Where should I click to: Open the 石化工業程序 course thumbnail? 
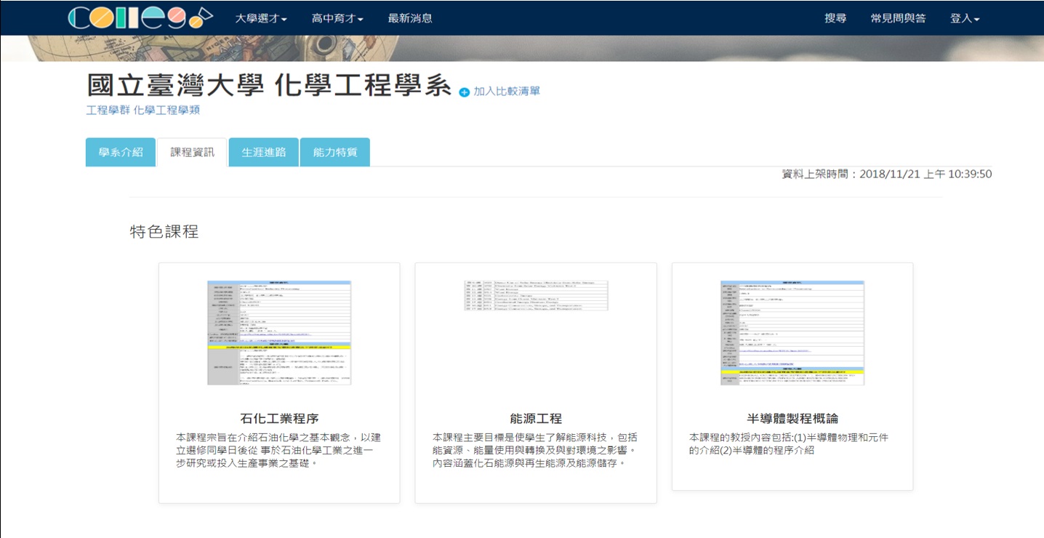point(279,332)
